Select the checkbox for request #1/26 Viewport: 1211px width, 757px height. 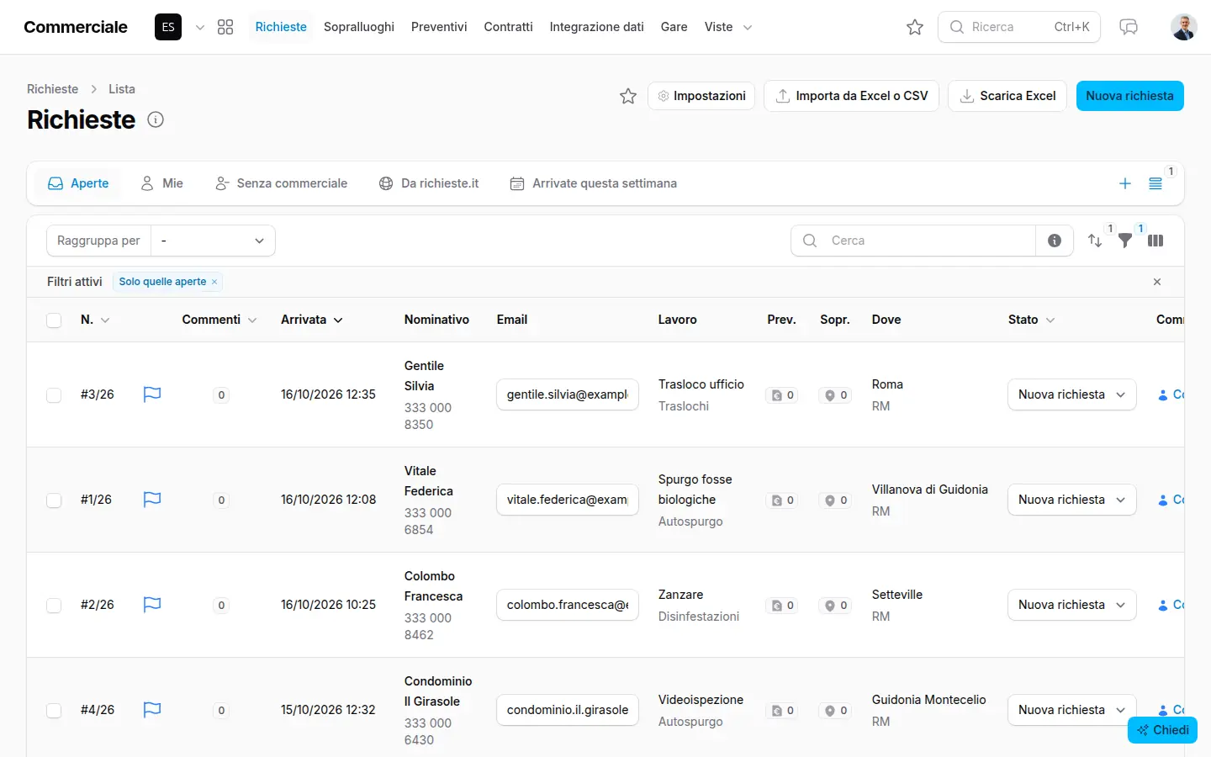click(54, 500)
